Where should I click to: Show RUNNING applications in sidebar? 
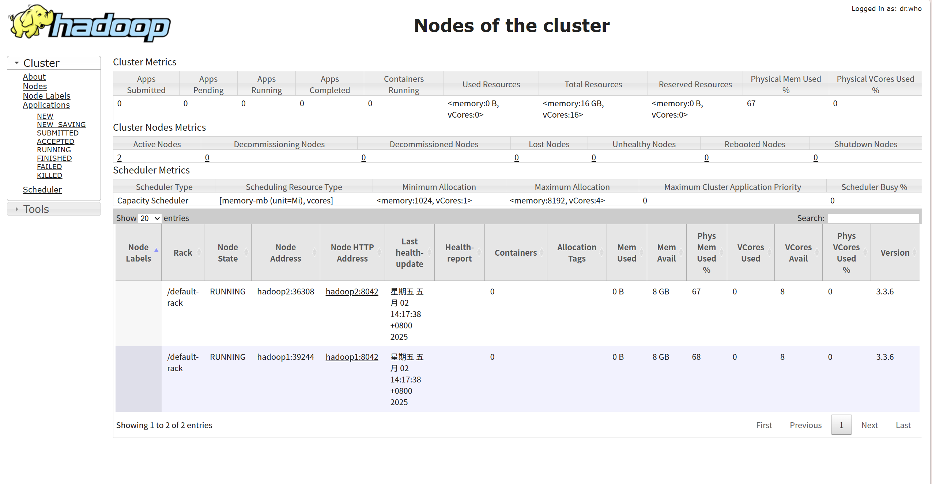[x=54, y=150]
